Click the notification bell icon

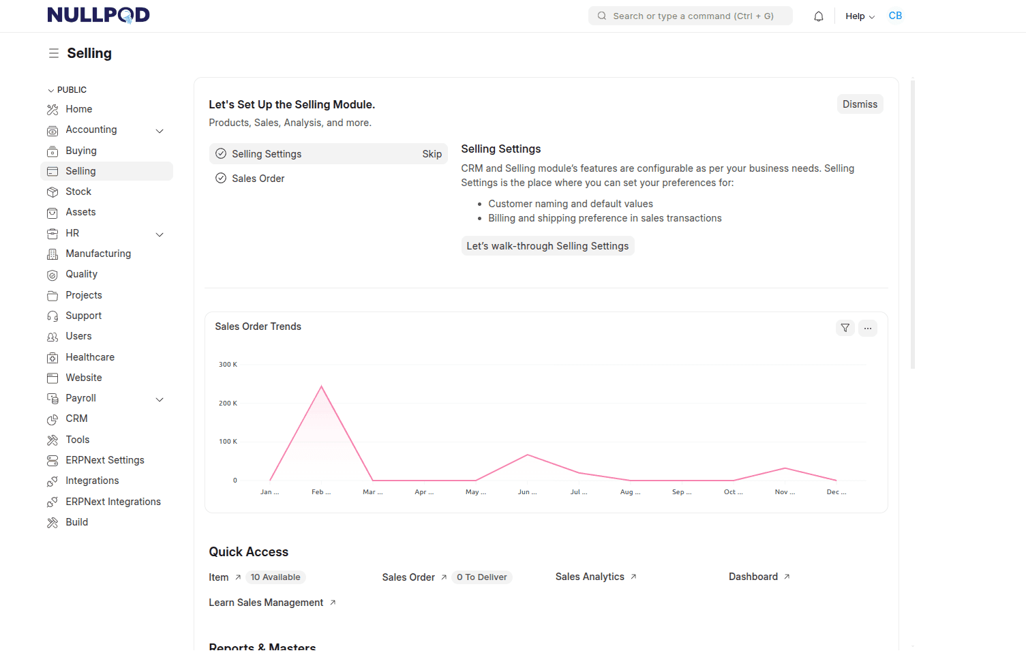tap(818, 16)
